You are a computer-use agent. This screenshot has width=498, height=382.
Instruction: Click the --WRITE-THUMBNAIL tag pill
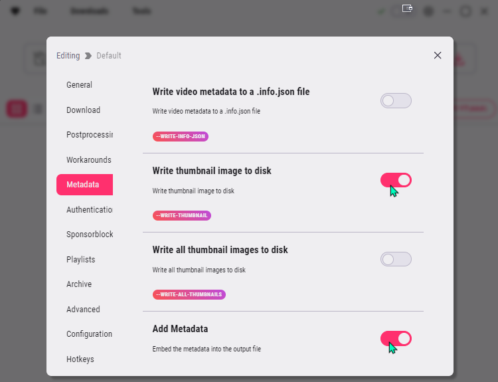[182, 215]
